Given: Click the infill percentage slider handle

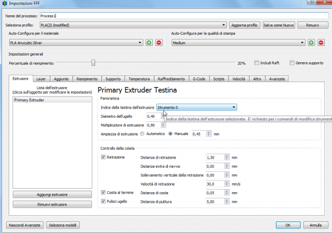Looking at the screenshot, I should coord(92,63).
